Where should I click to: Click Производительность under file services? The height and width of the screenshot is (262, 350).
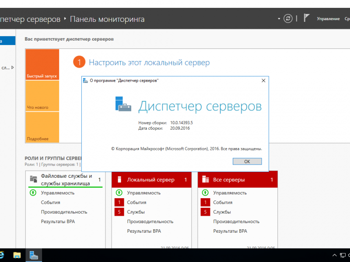click(x=64, y=212)
